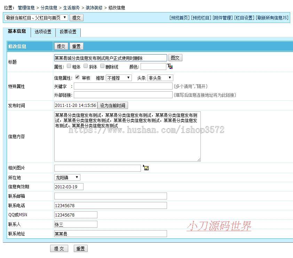Focus the 相关图片 path field
The height and width of the screenshot is (258, 293).
tap(97, 168)
